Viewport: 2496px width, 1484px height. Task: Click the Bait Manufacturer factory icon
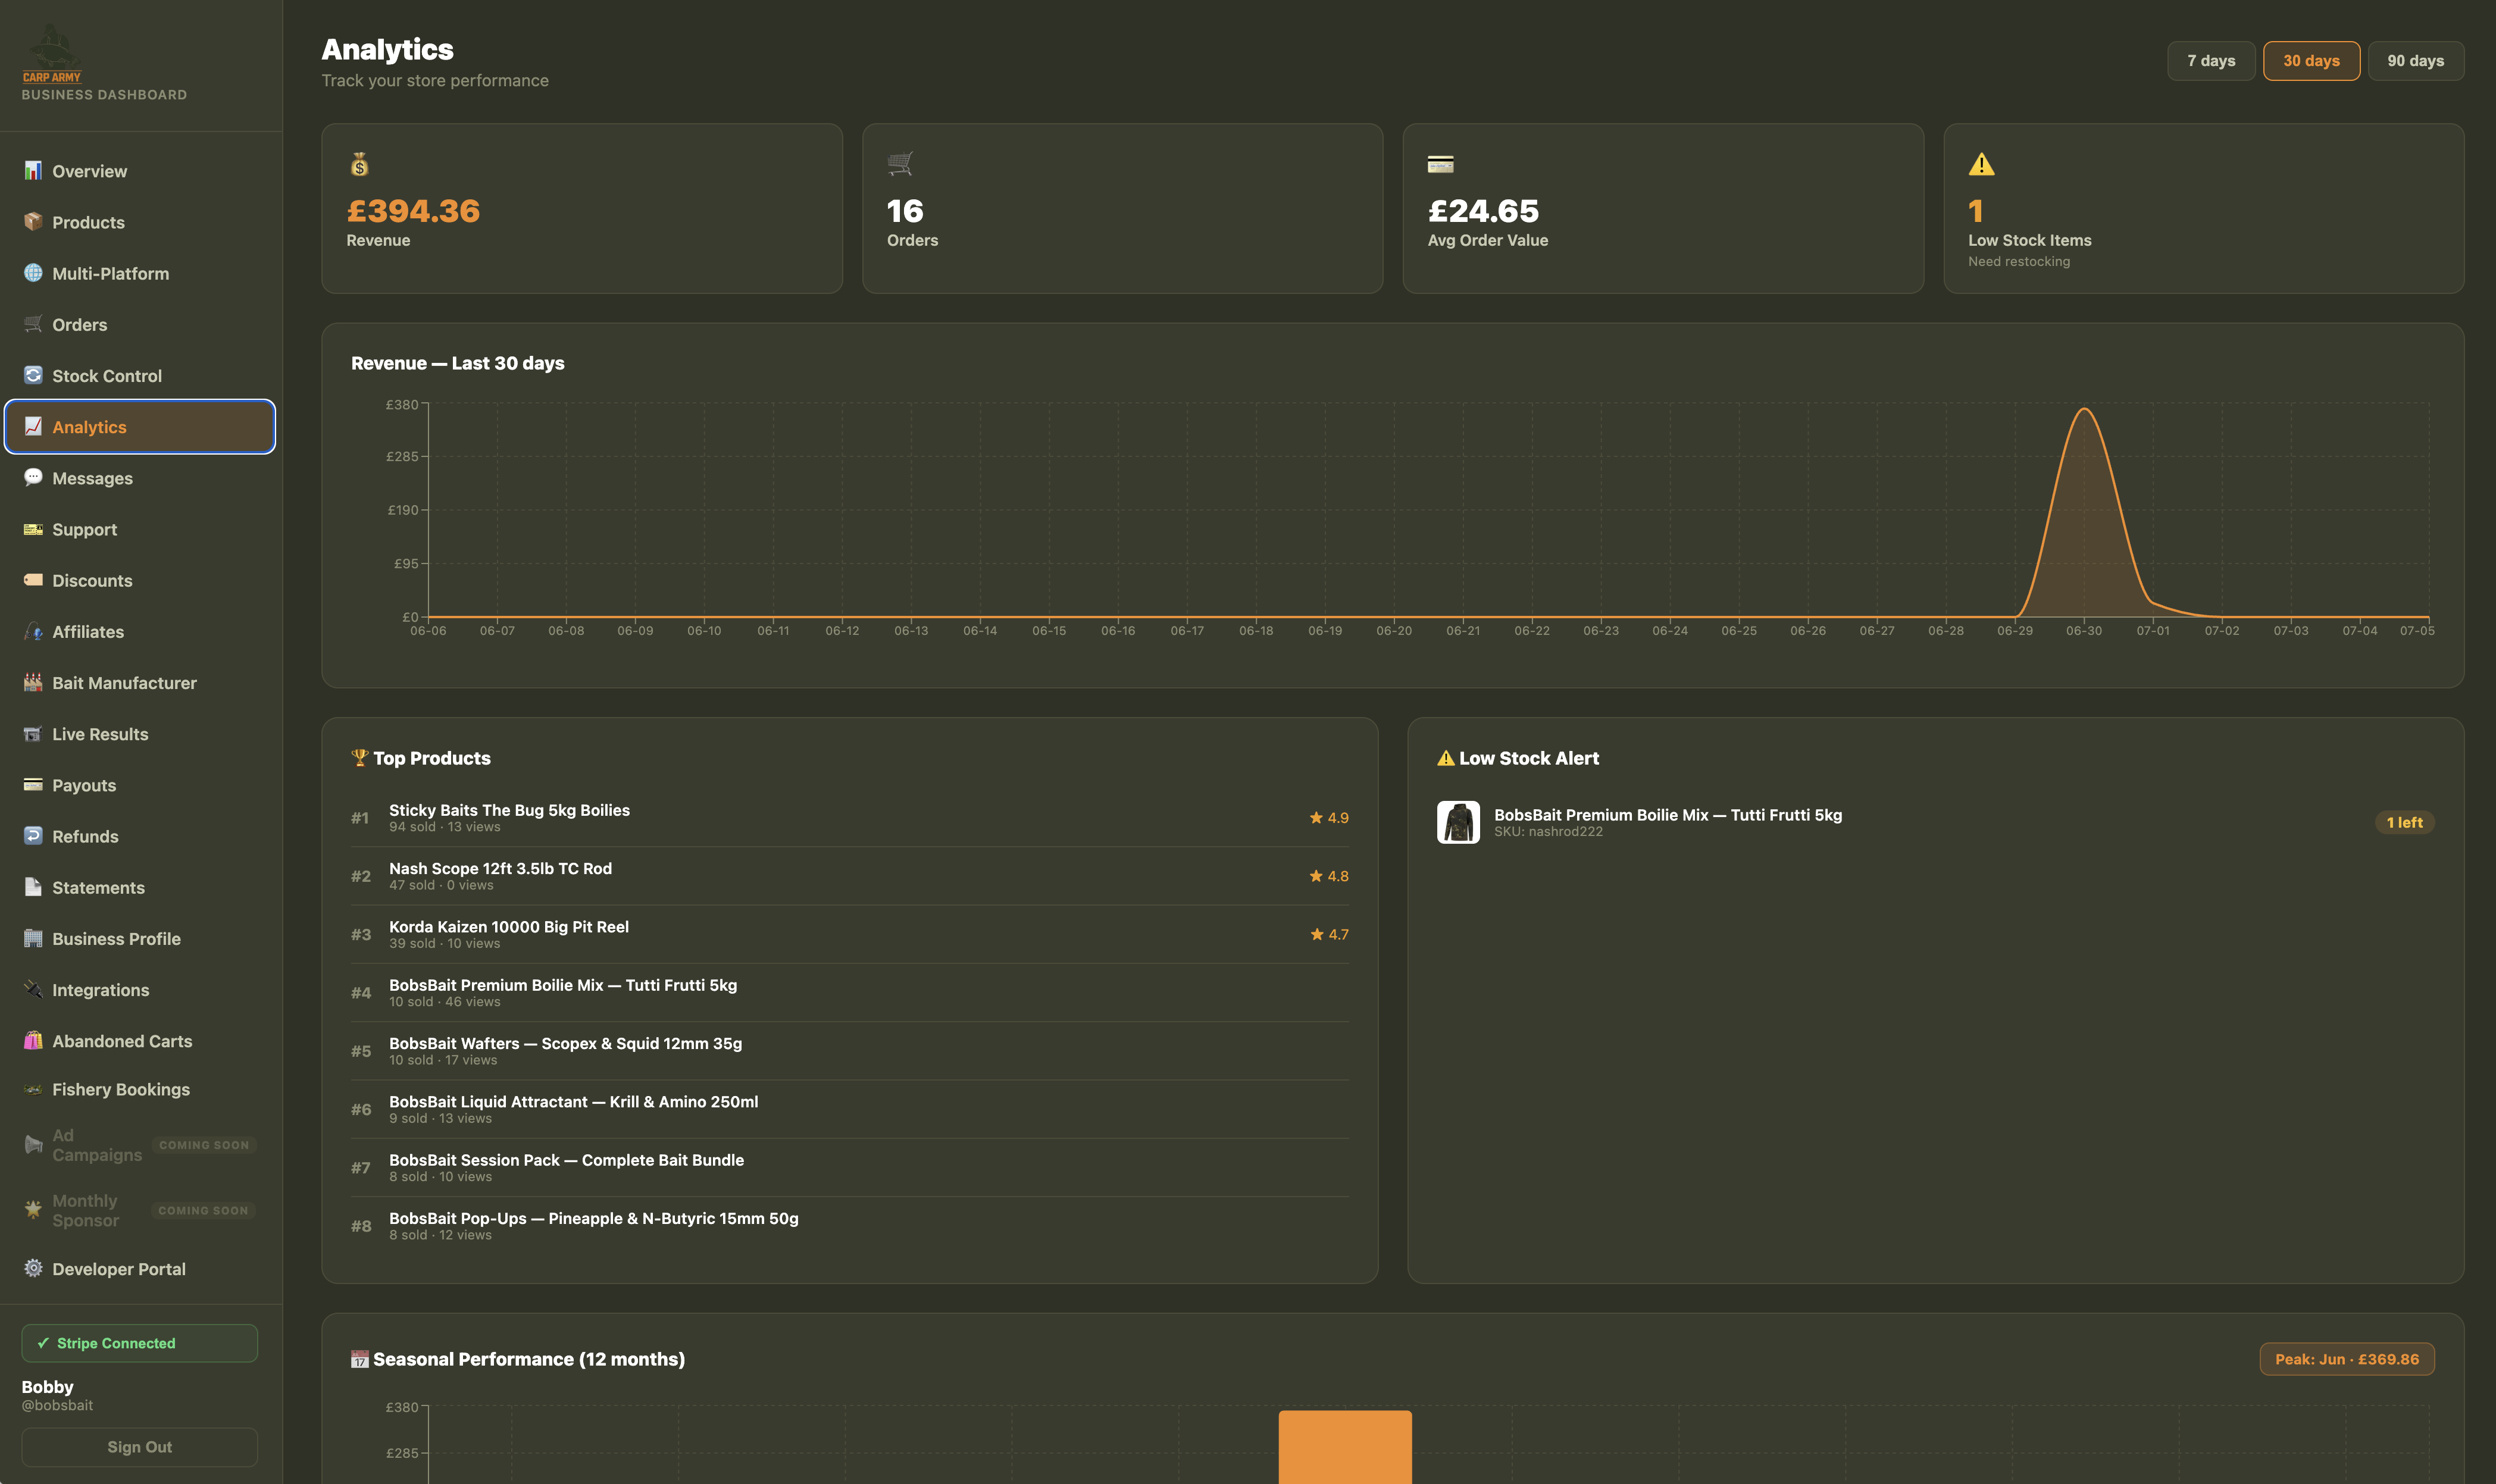[33, 682]
